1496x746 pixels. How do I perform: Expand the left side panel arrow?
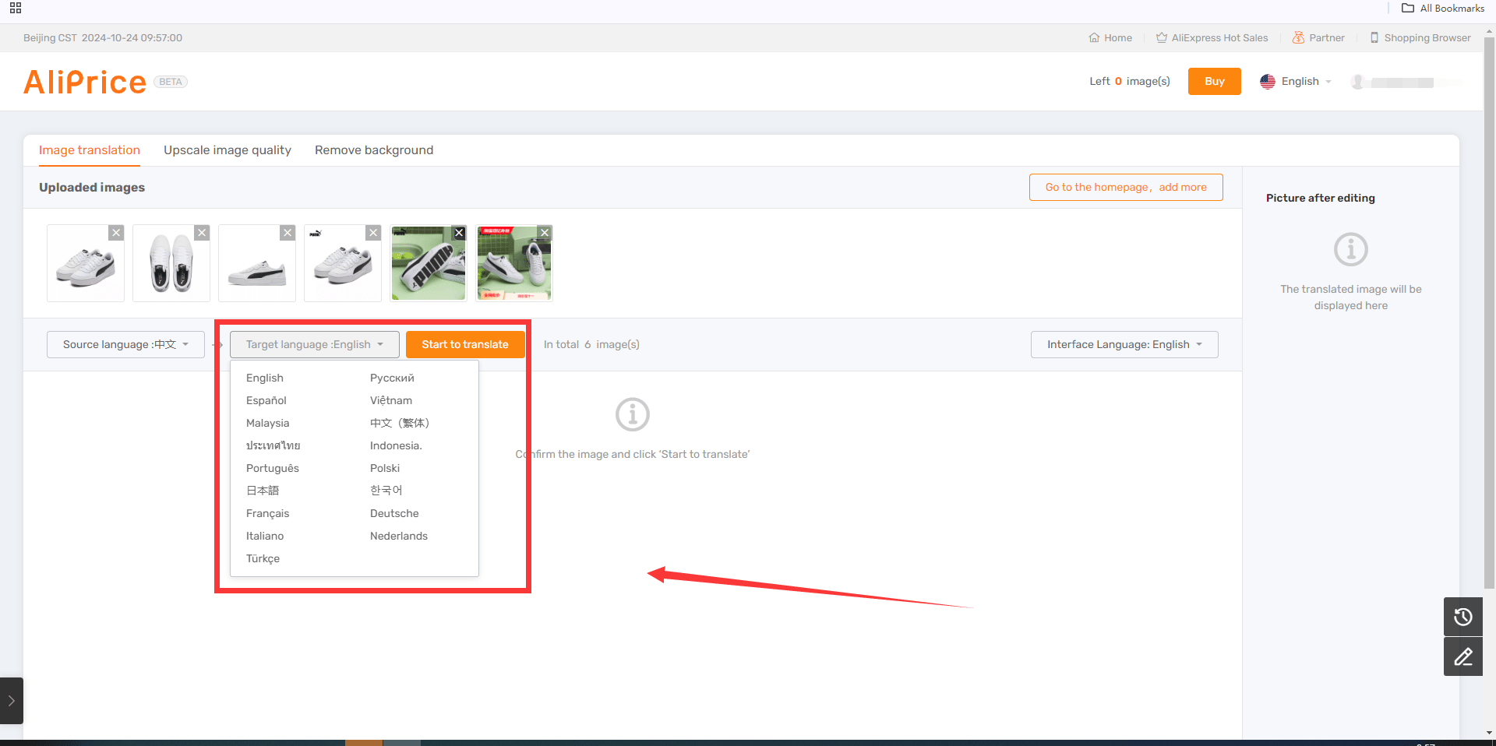pos(11,701)
